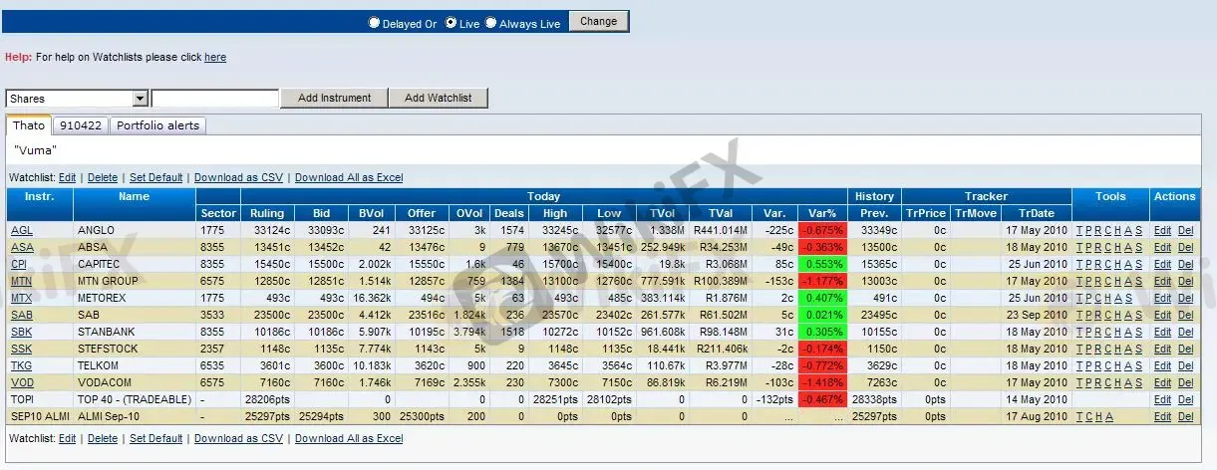
Task: Click Del in the CAPITEC row
Action: (1185, 264)
